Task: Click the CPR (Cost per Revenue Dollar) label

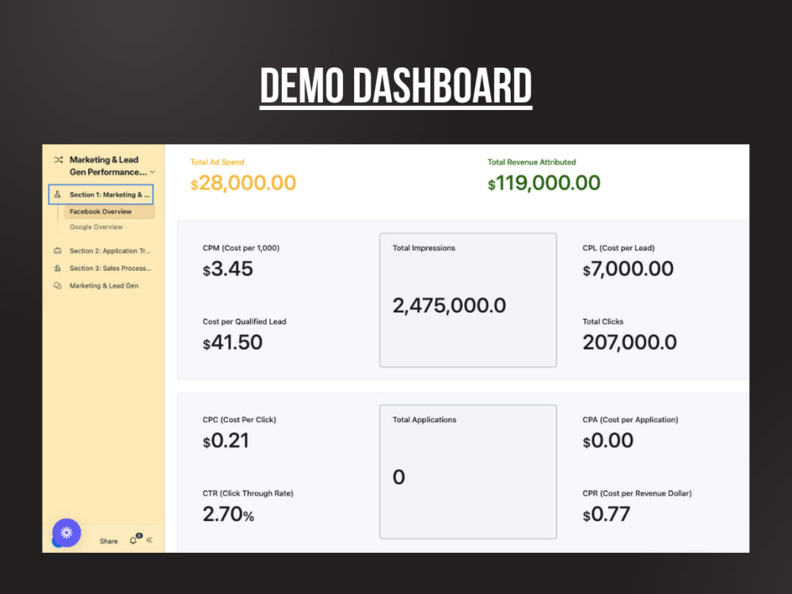Action: point(637,493)
